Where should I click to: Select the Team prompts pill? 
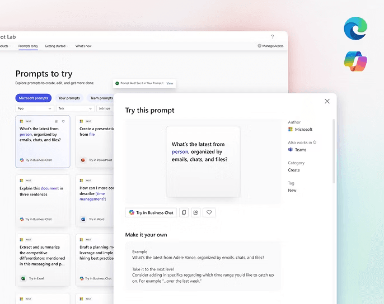click(x=101, y=98)
